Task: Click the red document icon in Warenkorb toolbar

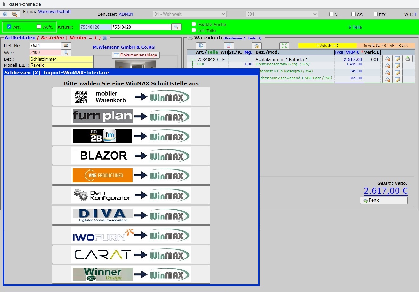Action: click(x=229, y=46)
